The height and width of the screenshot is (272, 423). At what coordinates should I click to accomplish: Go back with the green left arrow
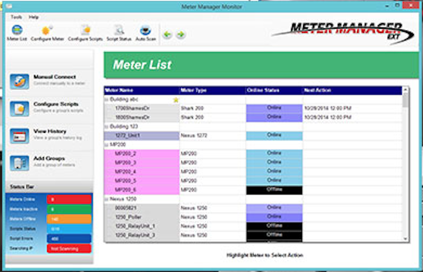[x=167, y=34]
